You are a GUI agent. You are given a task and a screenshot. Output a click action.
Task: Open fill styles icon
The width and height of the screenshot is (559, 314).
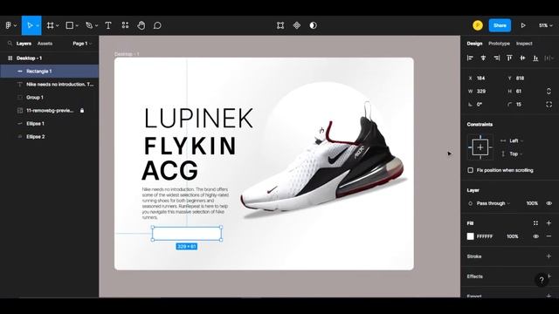535,223
